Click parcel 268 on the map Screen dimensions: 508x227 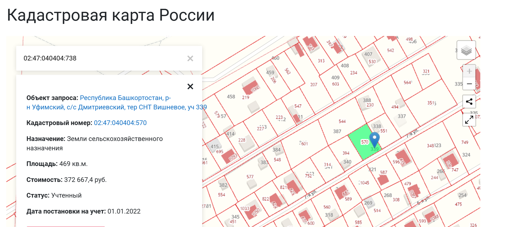pos(388,195)
